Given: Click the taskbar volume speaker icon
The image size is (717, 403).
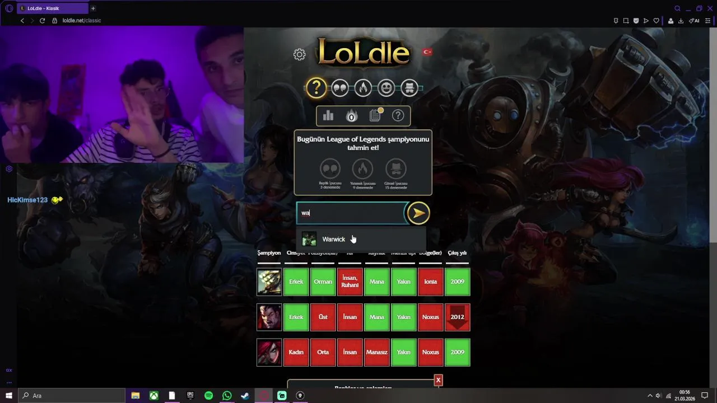Looking at the screenshot, I should (x=658, y=396).
